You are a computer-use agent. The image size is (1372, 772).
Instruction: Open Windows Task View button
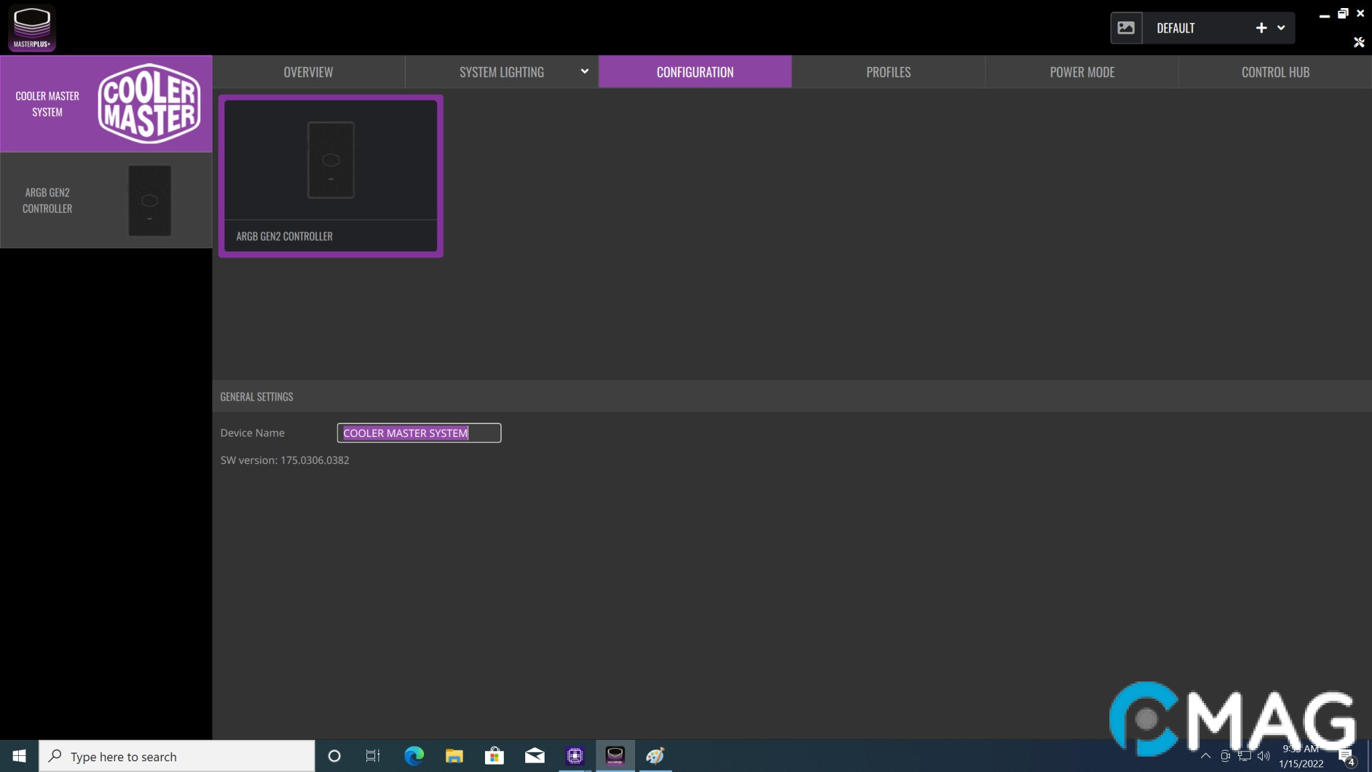click(x=372, y=756)
